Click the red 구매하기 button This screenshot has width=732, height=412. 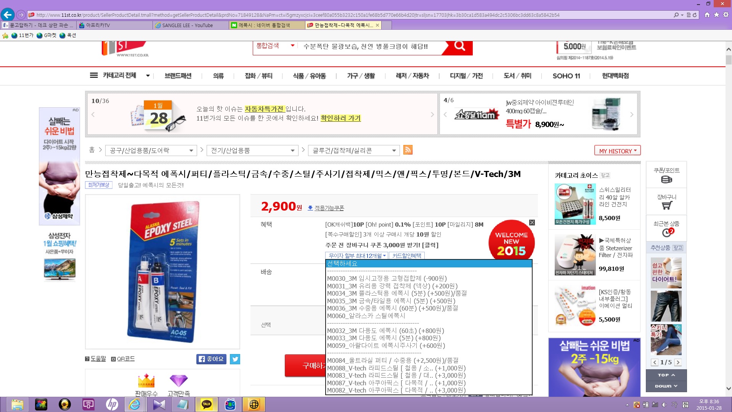(305, 365)
